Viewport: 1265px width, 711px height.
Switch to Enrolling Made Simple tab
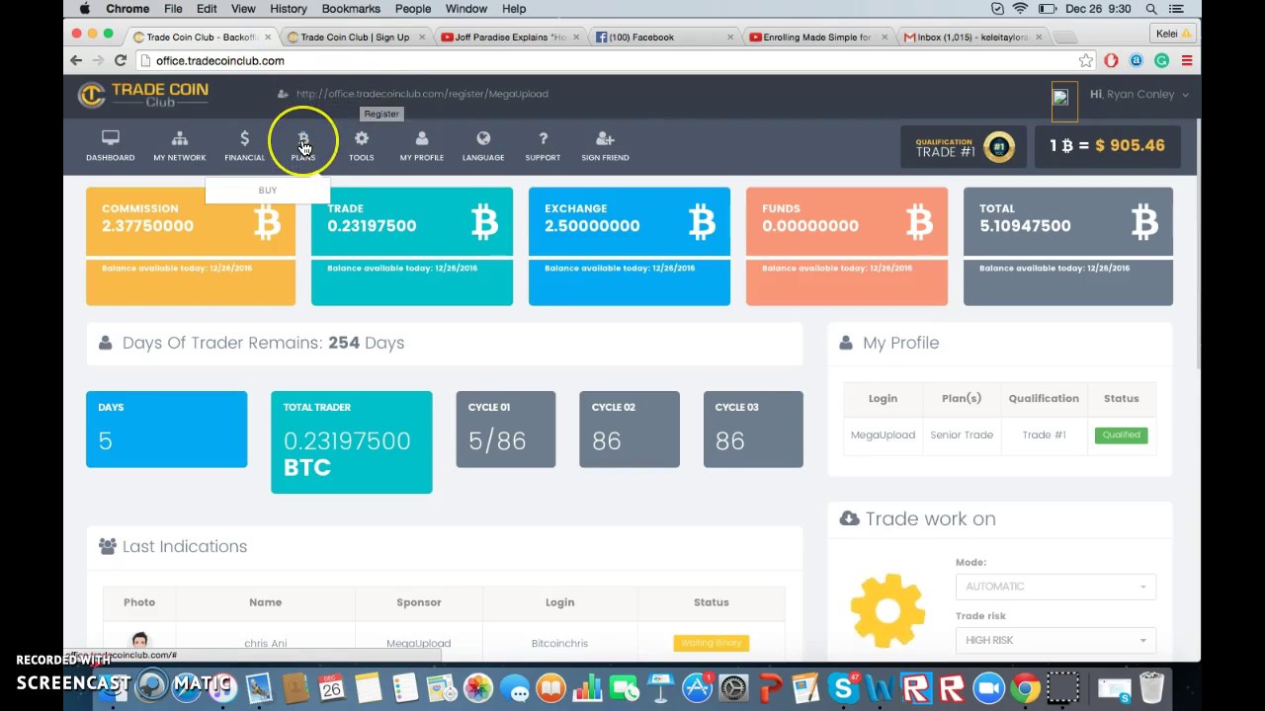(x=816, y=38)
